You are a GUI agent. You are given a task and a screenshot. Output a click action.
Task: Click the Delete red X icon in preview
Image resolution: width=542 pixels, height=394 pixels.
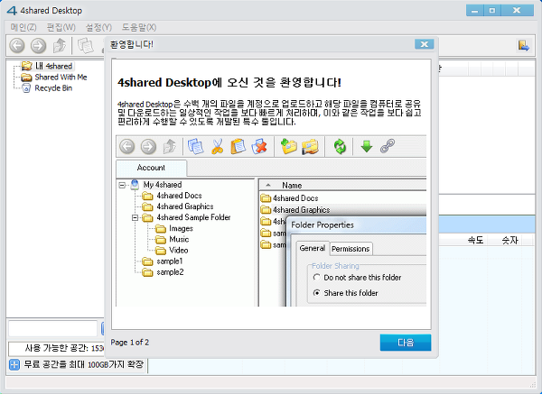(x=259, y=146)
